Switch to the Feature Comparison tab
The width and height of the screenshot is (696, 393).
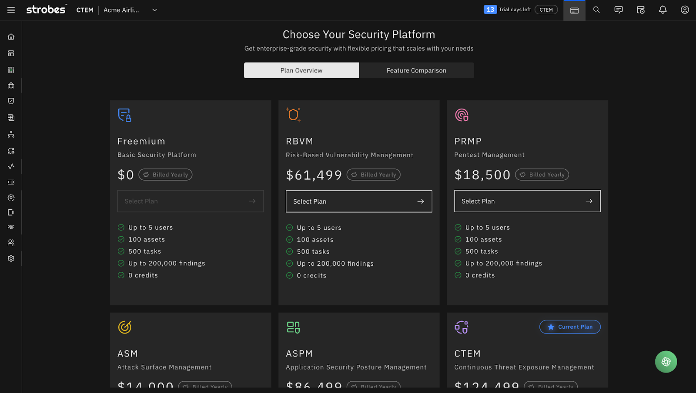(416, 70)
